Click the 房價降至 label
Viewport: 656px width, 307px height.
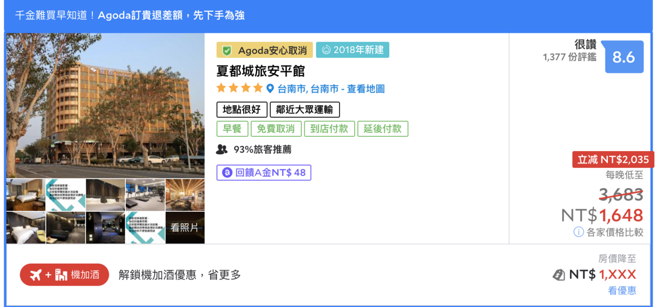tap(617, 259)
